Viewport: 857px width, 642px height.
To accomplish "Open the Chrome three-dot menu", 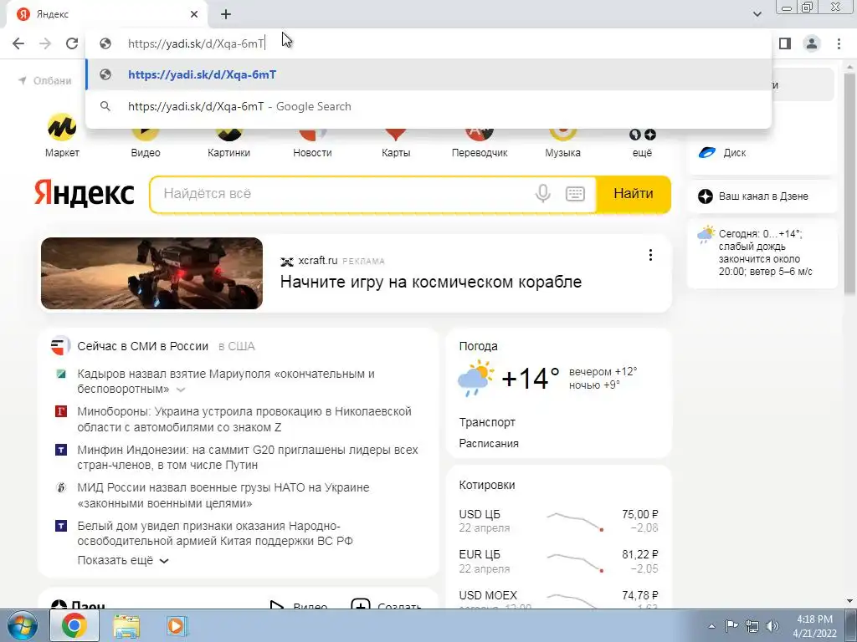I will pos(839,43).
